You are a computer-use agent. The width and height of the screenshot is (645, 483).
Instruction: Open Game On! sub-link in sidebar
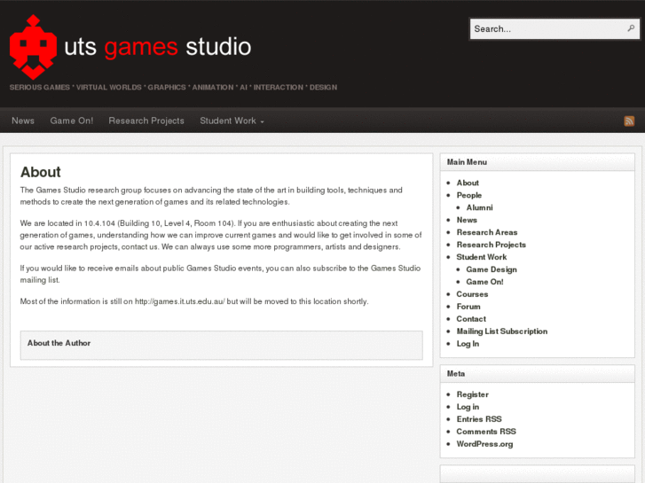pos(484,282)
